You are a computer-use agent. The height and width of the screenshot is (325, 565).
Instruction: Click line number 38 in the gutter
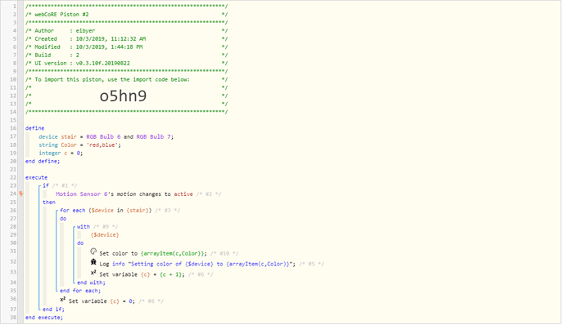pos(13,318)
